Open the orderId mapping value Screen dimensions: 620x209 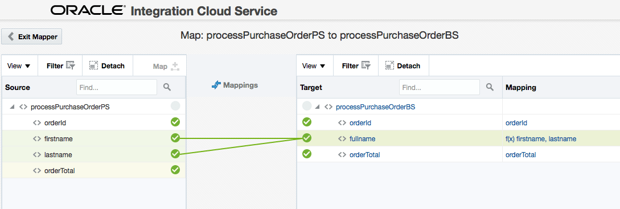516,123
